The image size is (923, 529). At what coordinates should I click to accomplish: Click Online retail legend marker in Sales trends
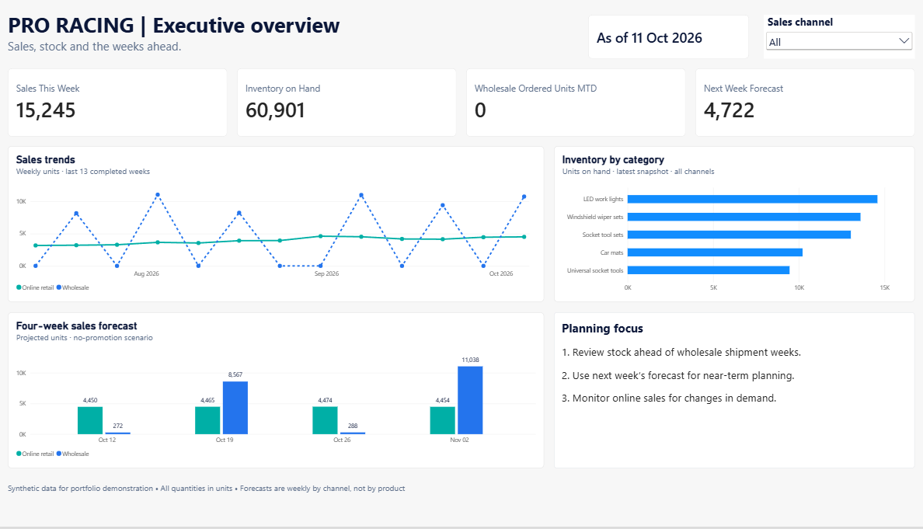19,287
